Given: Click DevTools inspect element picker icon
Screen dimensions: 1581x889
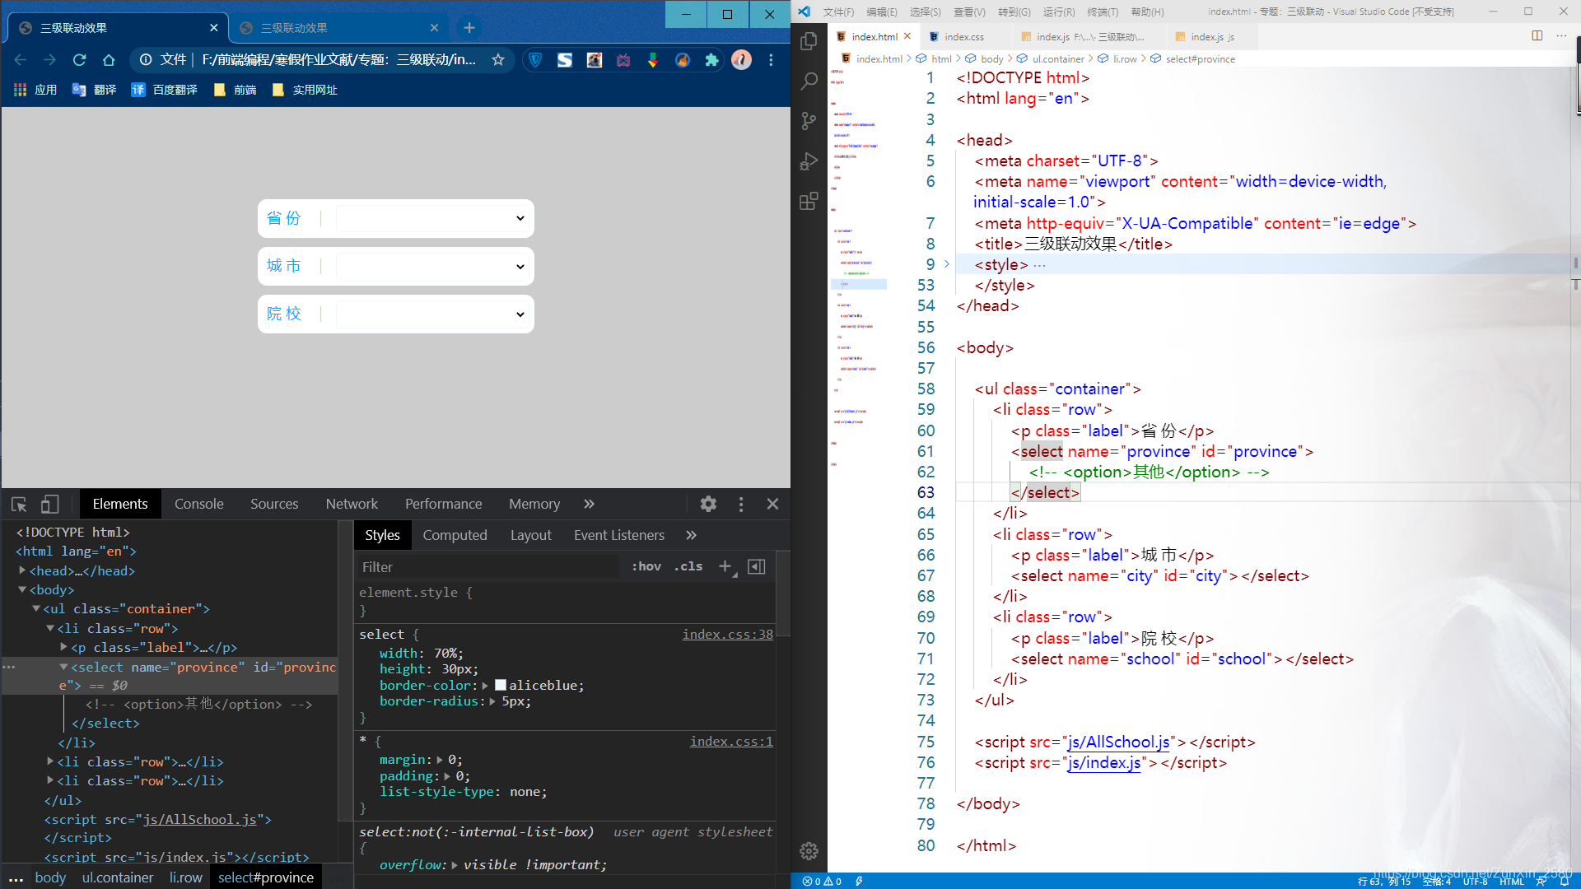Looking at the screenshot, I should 19,504.
